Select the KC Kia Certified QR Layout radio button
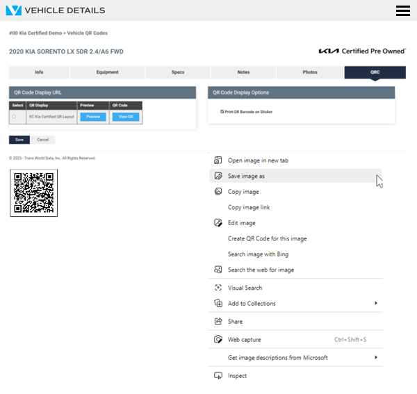This screenshot has width=417, height=394. point(14,117)
